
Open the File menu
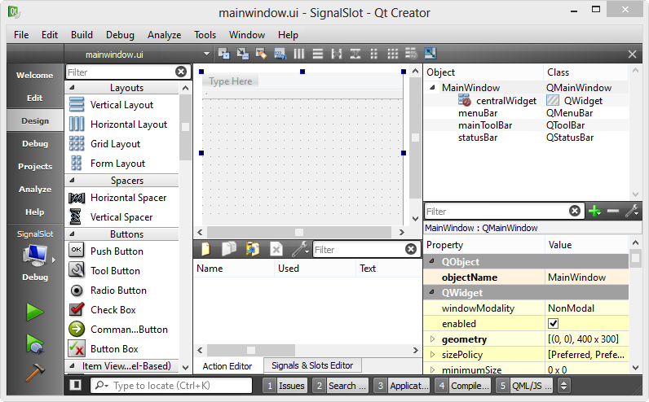(x=21, y=35)
